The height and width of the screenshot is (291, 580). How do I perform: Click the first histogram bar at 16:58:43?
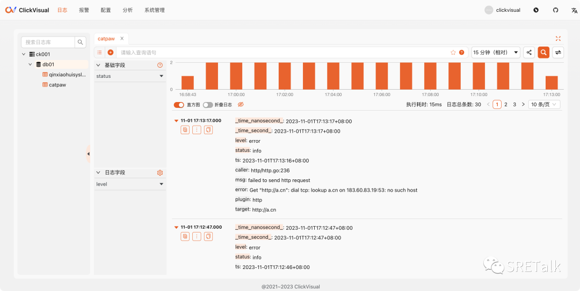coord(187,83)
